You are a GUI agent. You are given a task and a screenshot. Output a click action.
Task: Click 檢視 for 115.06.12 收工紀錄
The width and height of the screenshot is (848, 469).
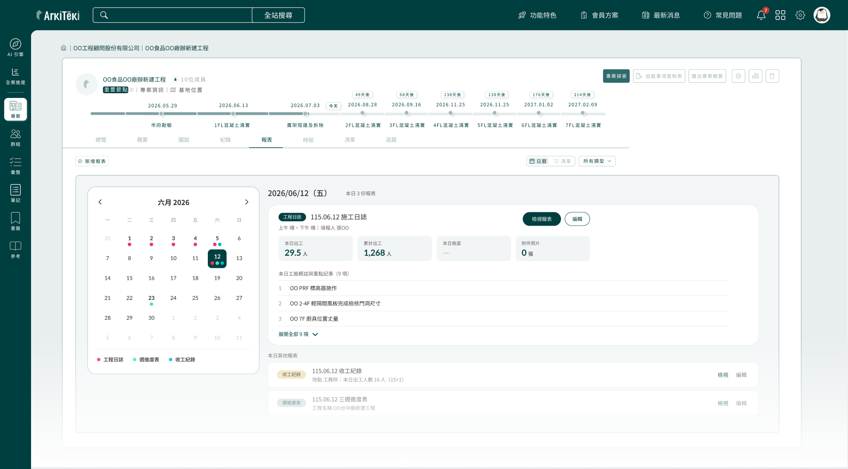point(723,375)
